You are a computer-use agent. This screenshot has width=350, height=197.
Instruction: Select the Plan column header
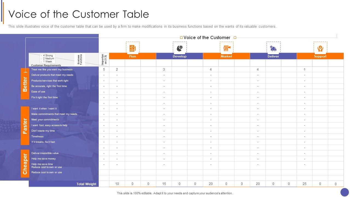[133, 56]
